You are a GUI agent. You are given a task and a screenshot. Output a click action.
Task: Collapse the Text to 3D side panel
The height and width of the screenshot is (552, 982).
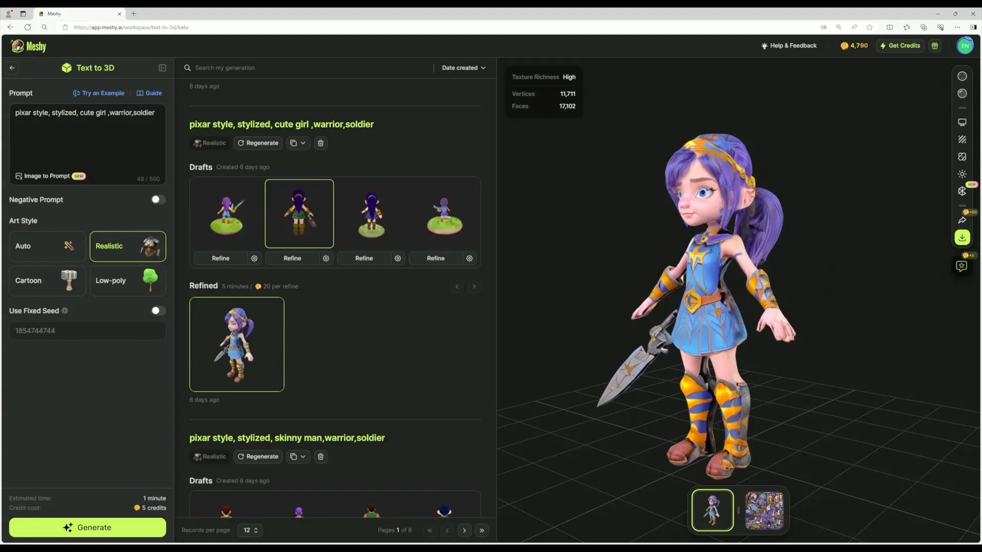tap(162, 68)
